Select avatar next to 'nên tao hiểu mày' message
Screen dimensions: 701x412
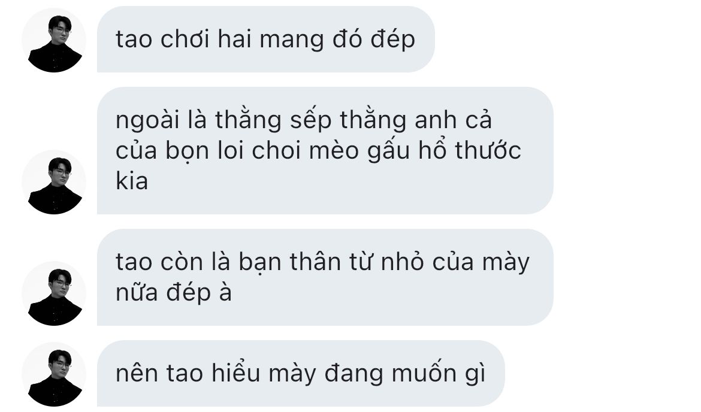coord(54,374)
